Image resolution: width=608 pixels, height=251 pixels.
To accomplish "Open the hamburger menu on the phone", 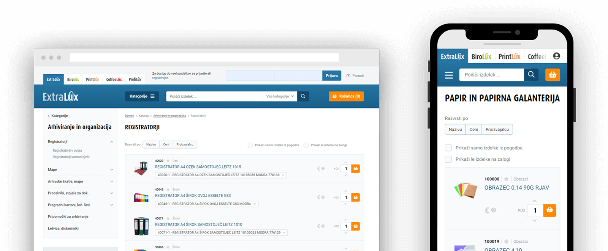I will [x=449, y=75].
